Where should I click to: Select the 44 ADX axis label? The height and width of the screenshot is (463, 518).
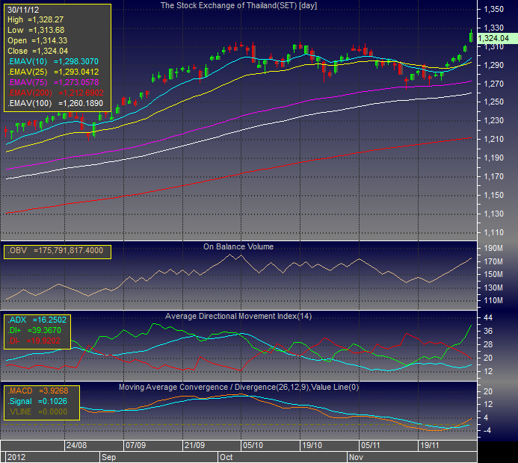click(488, 317)
